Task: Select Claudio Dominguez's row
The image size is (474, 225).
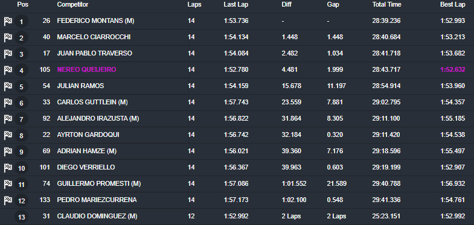Action: (237, 217)
